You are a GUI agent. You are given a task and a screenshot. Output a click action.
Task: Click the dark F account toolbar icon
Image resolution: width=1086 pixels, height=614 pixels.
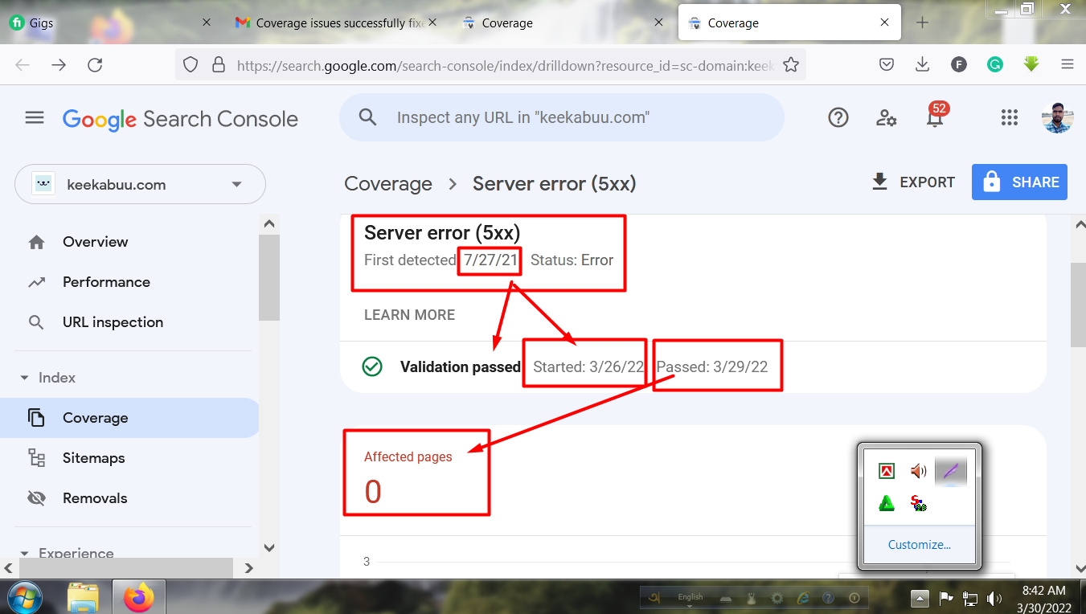[959, 64]
